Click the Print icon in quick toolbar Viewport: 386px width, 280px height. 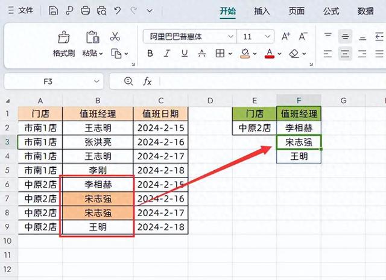(86, 11)
